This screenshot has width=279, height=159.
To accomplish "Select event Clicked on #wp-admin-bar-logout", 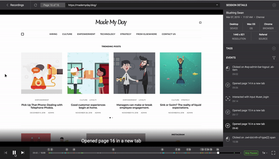I will (251, 70).
